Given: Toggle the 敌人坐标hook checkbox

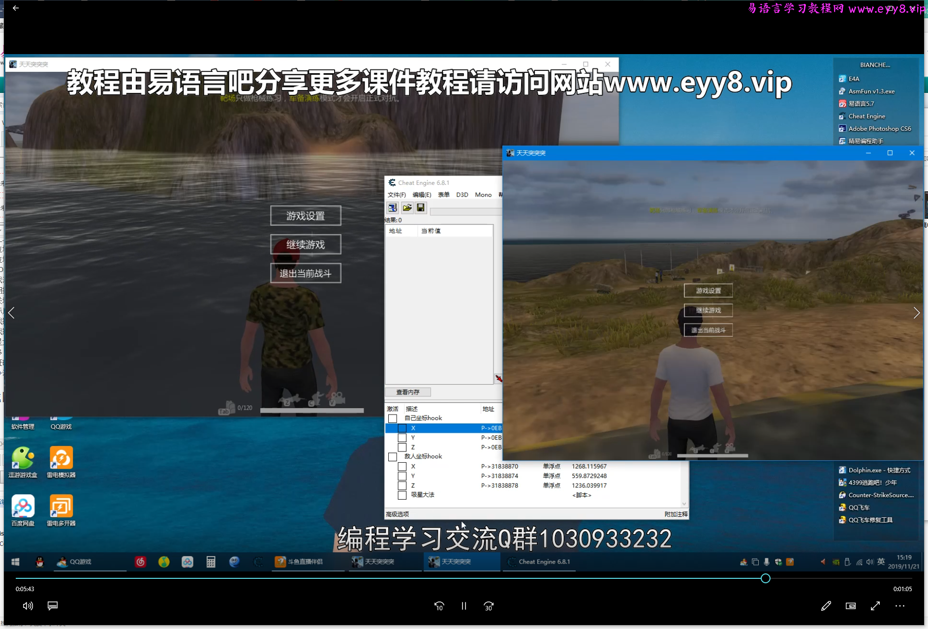Looking at the screenshot, I should click(x=393, y=457).
